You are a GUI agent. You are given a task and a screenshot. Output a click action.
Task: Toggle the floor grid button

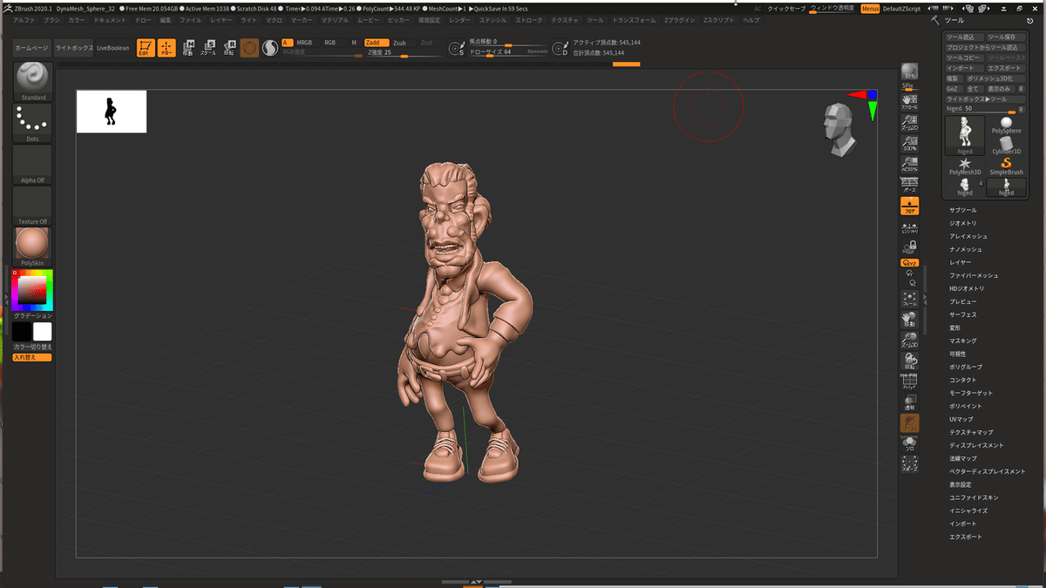[909, 206]
